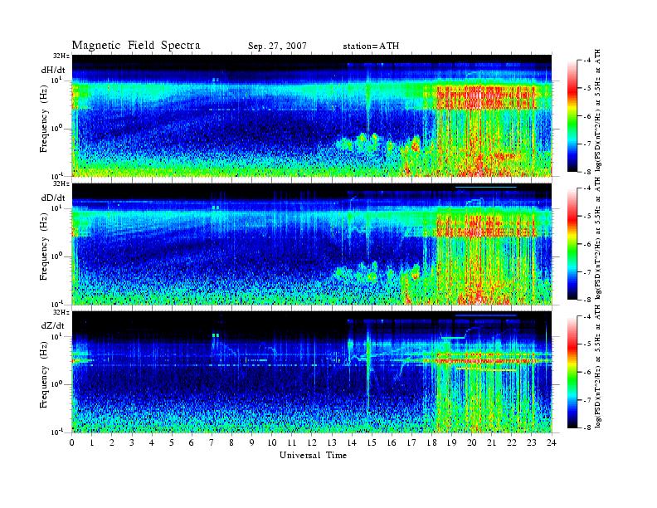This screenshot has width=657, height=508.
Task: Click the "Frequency (Hz)" label of dH/dt panel
Action: [x=44, y=120]
